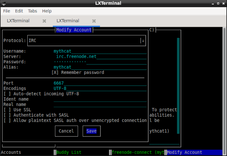Image resolution: width=227 pixels, height=156 pixels.
Task: Click the Save button
Action: tap(92, 131)
